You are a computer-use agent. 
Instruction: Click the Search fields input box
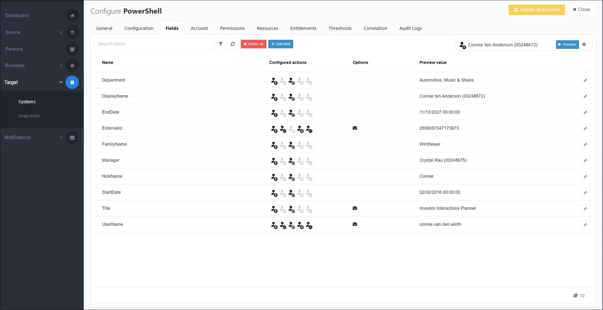tap(154, 44)
